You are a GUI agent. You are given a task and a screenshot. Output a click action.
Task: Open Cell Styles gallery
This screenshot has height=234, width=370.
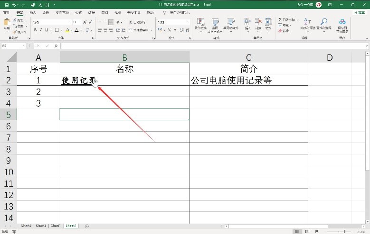230,25
